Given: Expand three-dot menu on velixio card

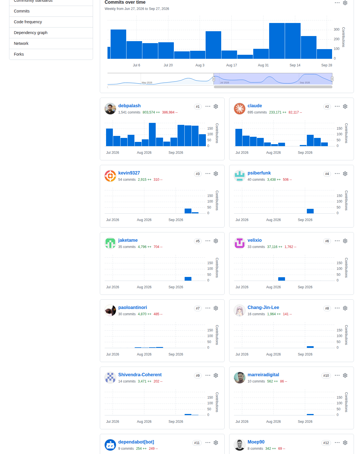Looking at the screenshot, I should click(x=337, y=241).
